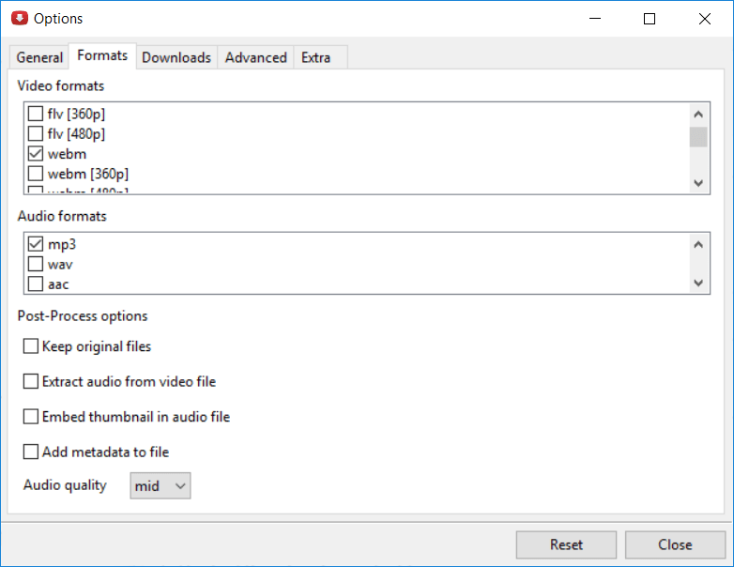
Task: Click video formats scroll up arrow
Action: 698,115
